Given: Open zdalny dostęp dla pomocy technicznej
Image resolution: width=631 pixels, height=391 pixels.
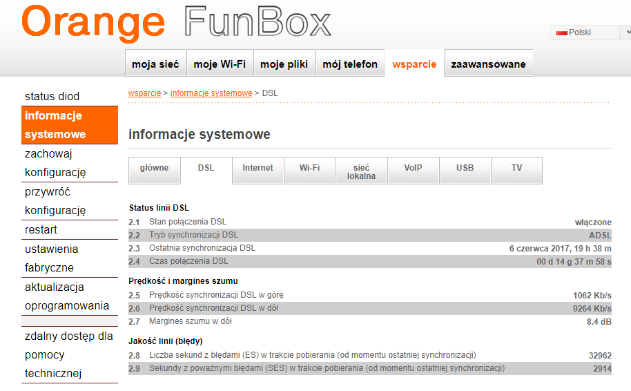Looking at the screenshot, I should tap(70, 355).
